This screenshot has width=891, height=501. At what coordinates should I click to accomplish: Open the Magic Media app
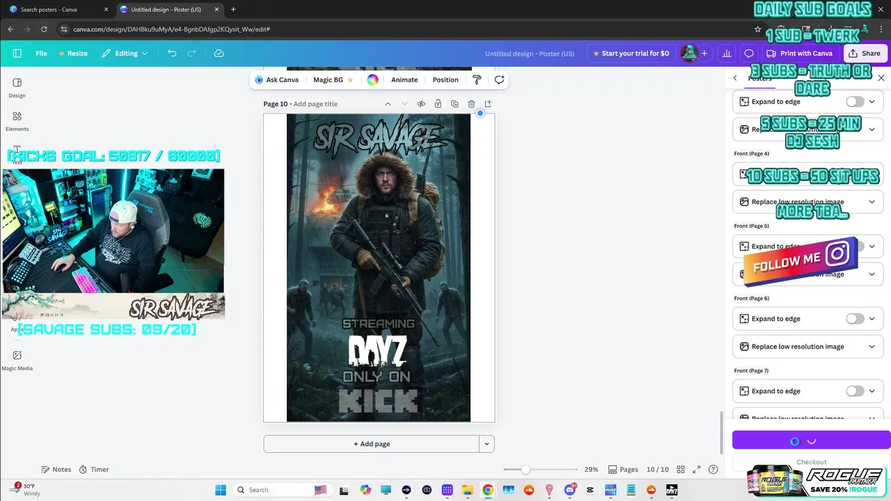17,360
